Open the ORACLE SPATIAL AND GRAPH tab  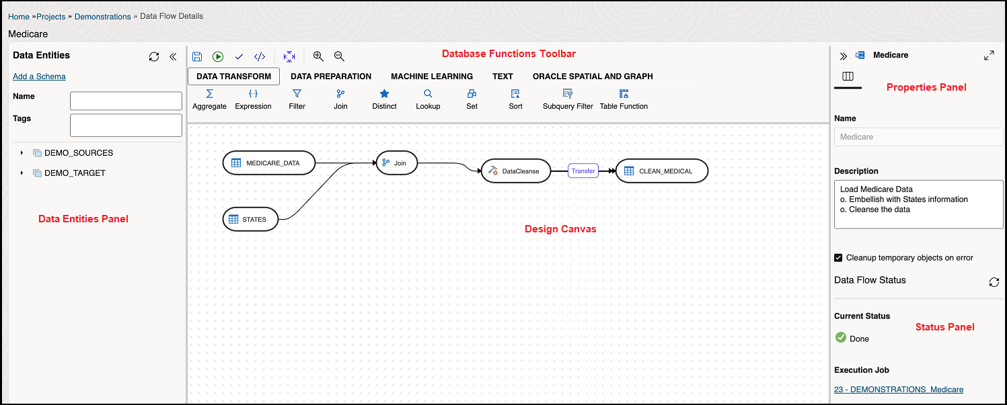[592, 76]
